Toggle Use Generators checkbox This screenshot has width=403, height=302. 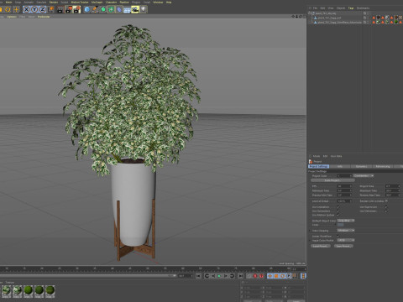pos(338,211)
